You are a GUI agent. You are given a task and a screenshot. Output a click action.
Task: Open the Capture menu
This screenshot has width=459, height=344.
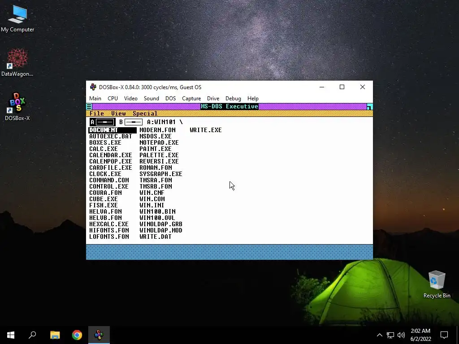(191, 99)
